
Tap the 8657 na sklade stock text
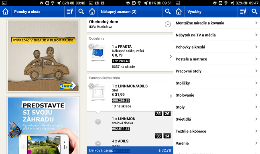123,67
